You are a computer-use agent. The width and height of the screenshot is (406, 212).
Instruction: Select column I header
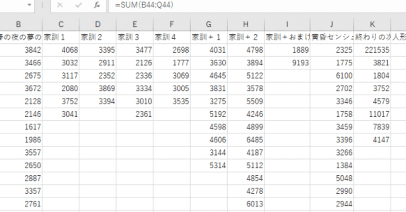tap(287, 24)
